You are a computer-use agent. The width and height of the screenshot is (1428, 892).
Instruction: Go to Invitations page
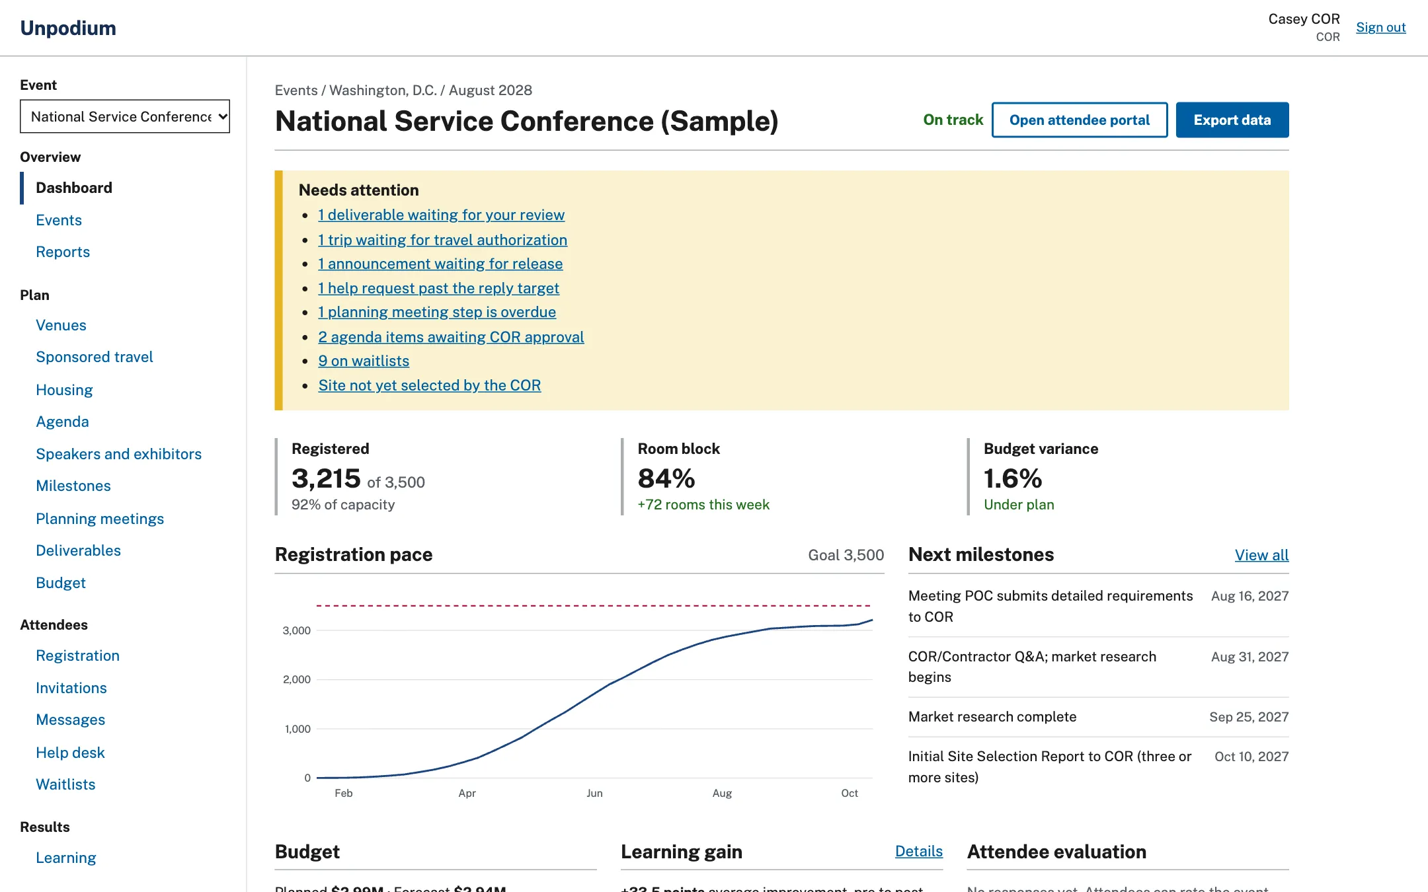(71, 688)
